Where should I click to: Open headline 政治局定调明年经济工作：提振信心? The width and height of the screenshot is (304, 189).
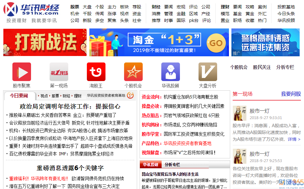(70, 106)
